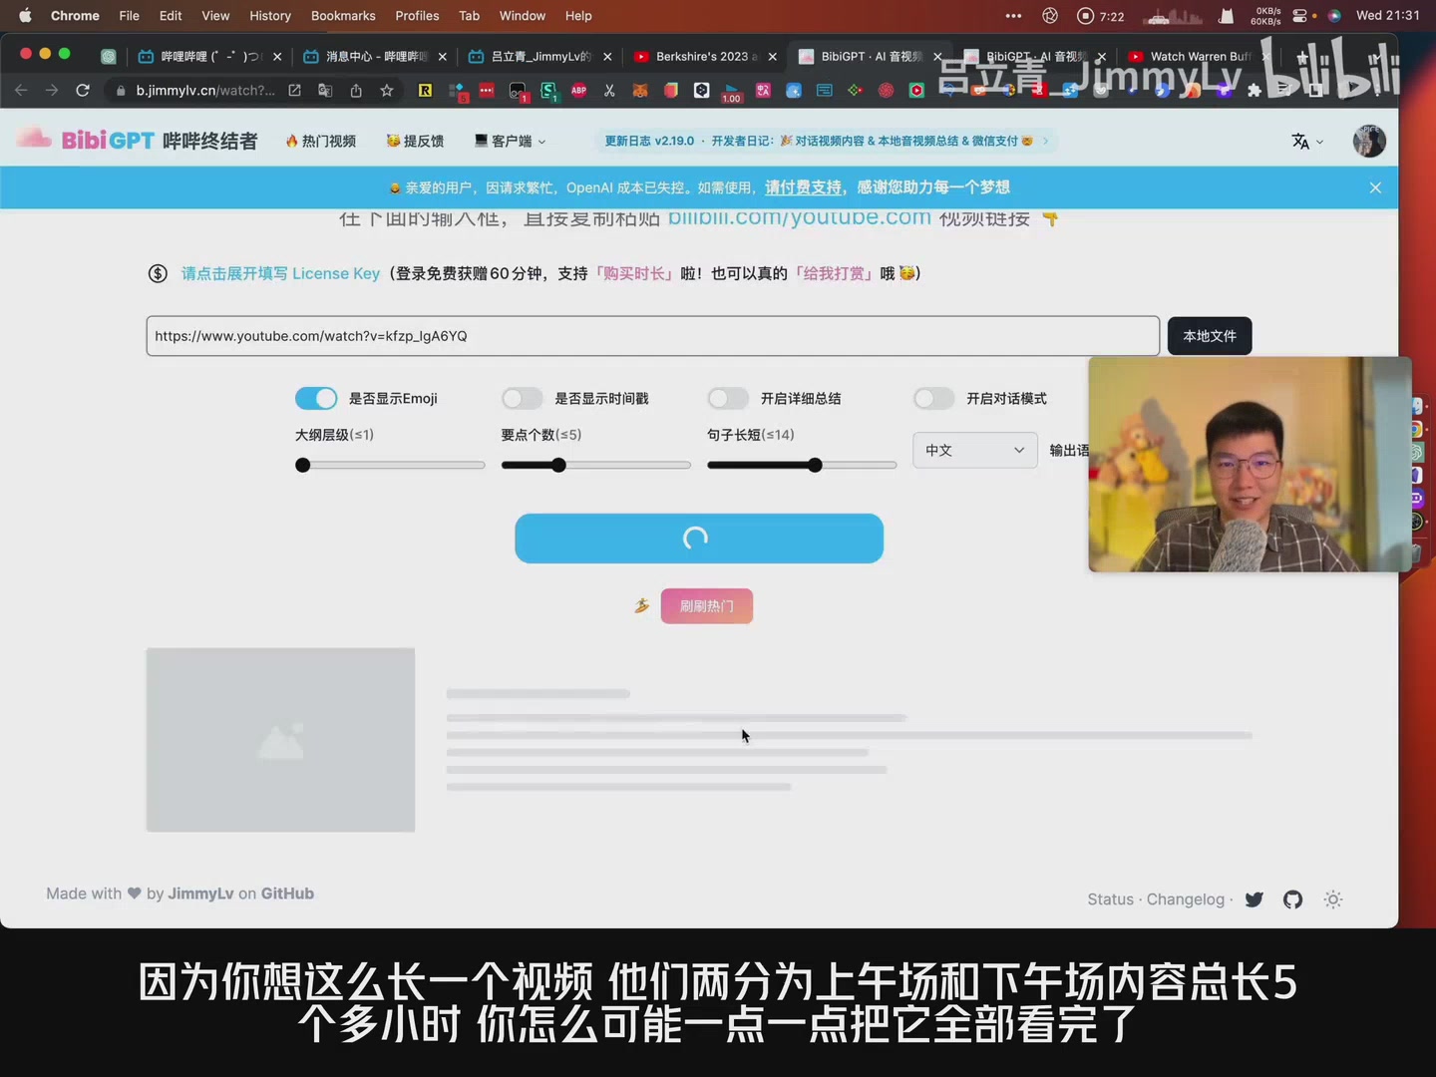Reload page with browser refresh icon
Image resolution: width=1436 pixels, height=1077 pixels.
pos(83,91)
